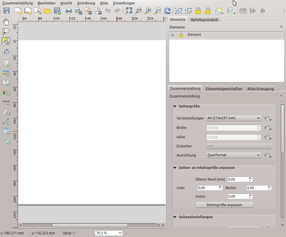Collapse the Seitengröße section
This screenshot has width=286, height=237.
175,107
